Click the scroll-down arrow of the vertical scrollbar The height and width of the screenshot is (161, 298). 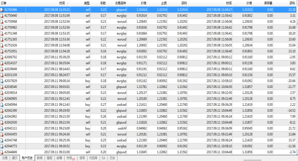click(297, 152)
